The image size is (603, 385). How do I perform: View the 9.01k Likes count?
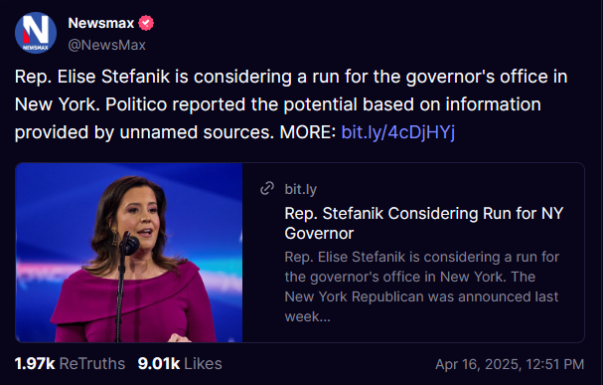tap(180, 364)
